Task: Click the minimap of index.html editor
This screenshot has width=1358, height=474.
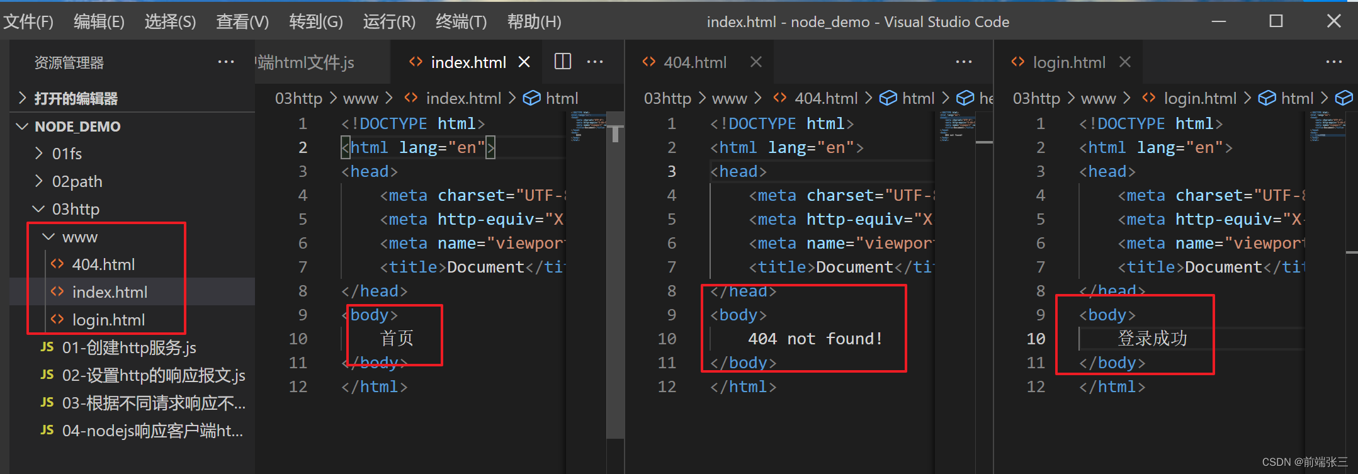Action: click(x=587, y=126)
